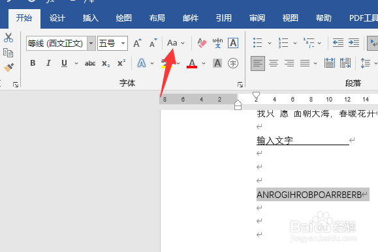Clear all formatting with the eraser icon
This screenshot has height=252, width=378.
coord(202,43)
